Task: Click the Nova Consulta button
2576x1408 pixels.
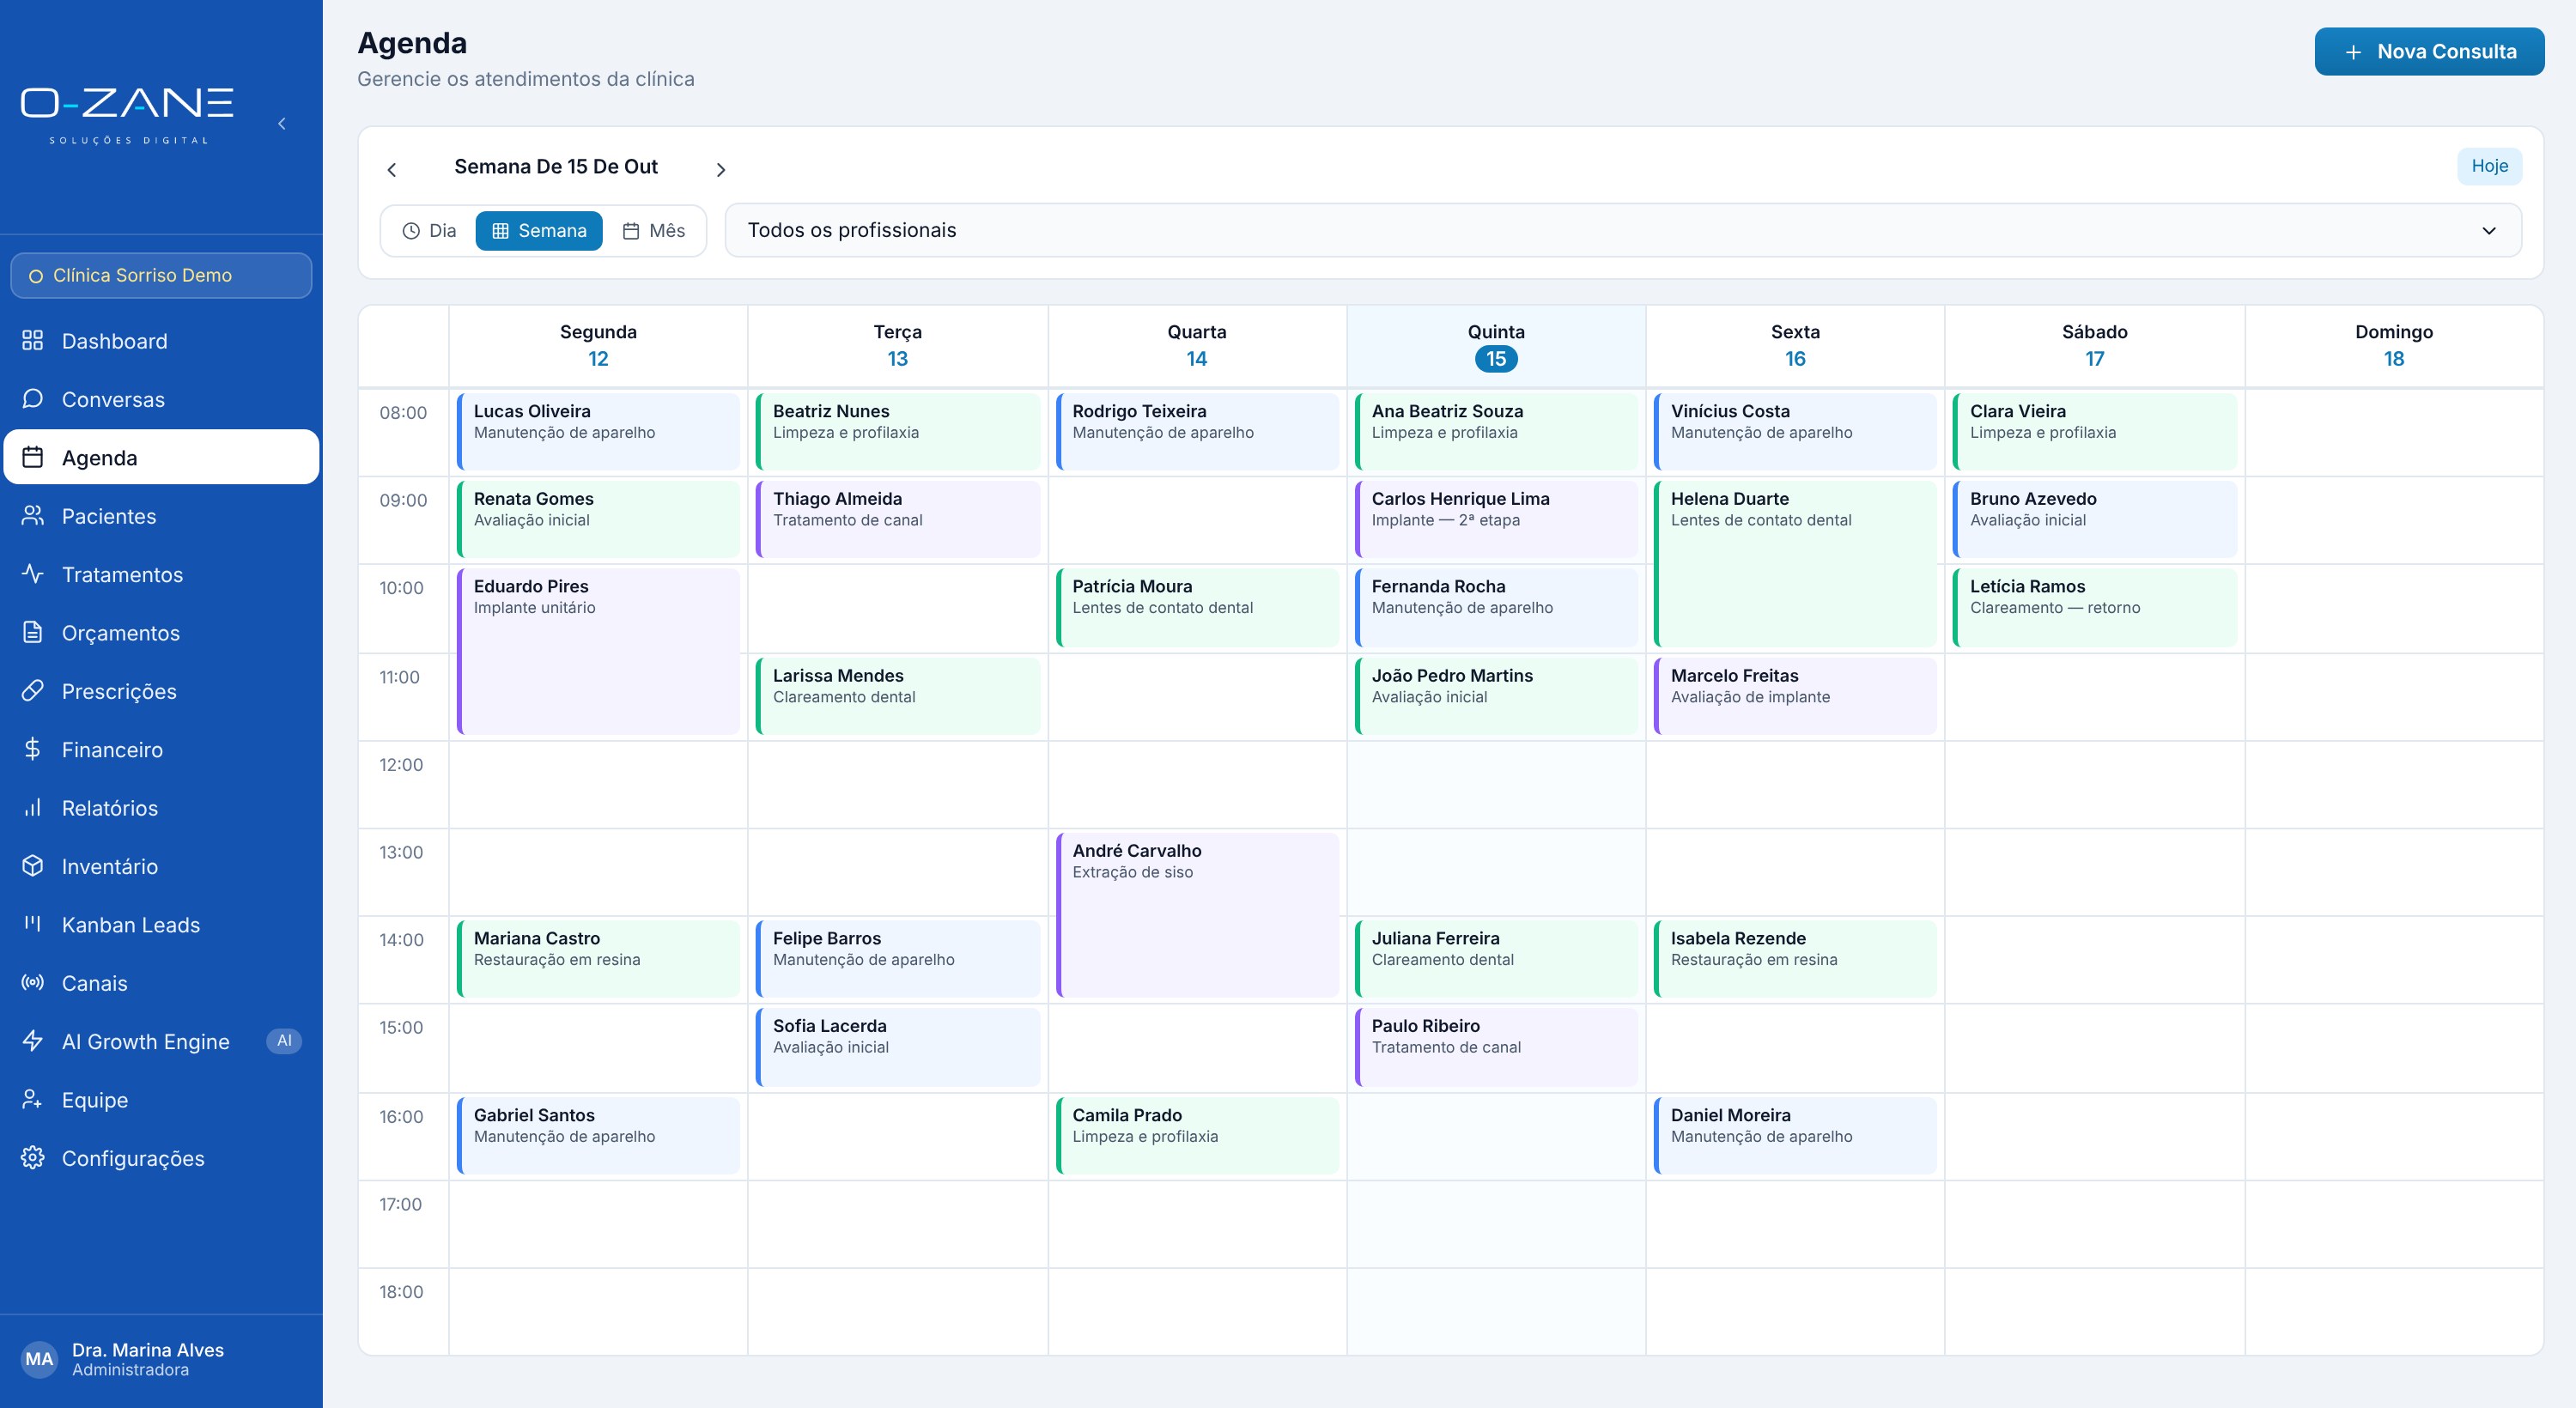Action: 2429,52
